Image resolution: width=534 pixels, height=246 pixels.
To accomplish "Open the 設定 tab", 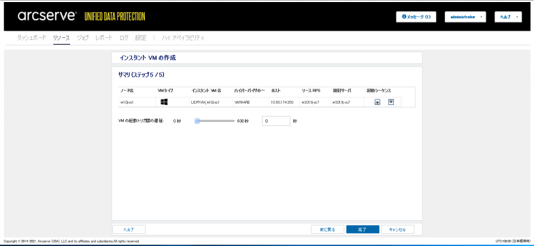I will pyautogui.click(x=141, y=38).
